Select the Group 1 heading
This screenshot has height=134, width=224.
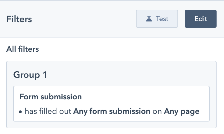pyautogui.click(x=30, y=75)
